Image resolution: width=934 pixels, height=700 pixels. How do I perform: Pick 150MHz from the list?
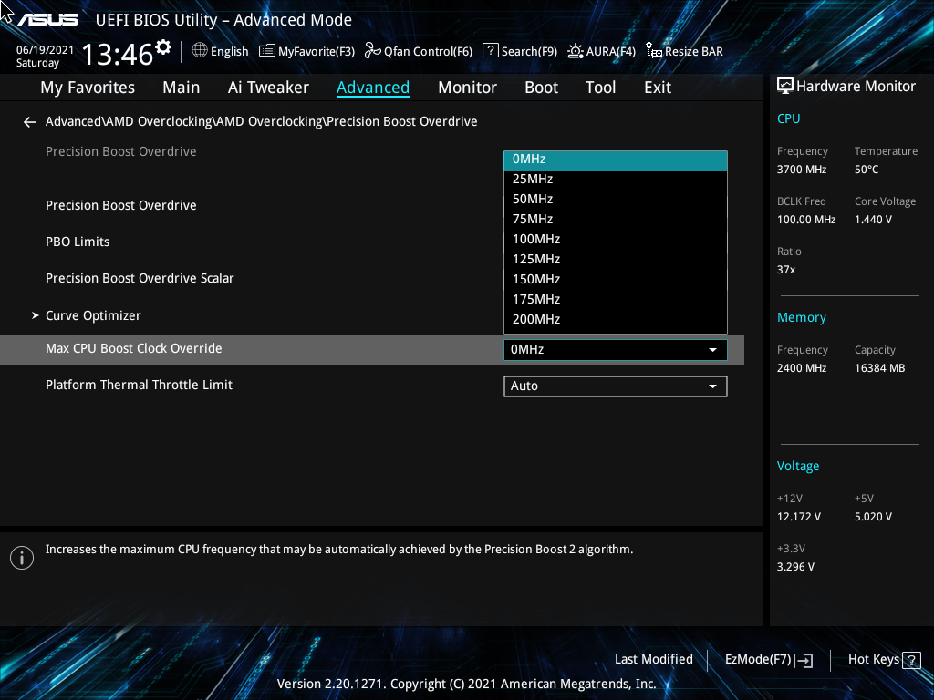pos(616,279)
